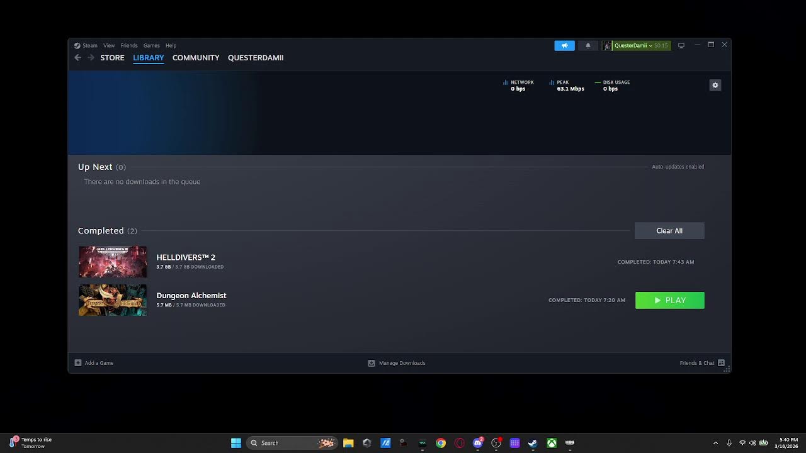The image size is (806, 453).
Task: Click 'COMPLETED: TODAY 7:20 AM' text
Action: (587, 300)
